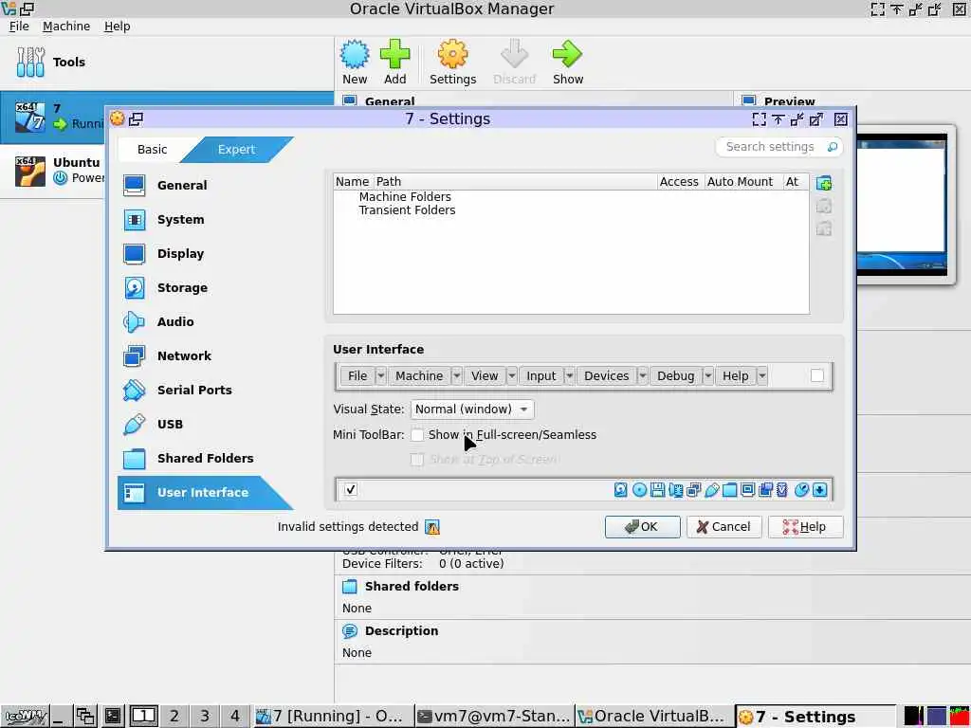Viewport: 971px width, 728px height.
Task: Click the keyboard capture arrow indicator icon
Action: coord(820,490)
